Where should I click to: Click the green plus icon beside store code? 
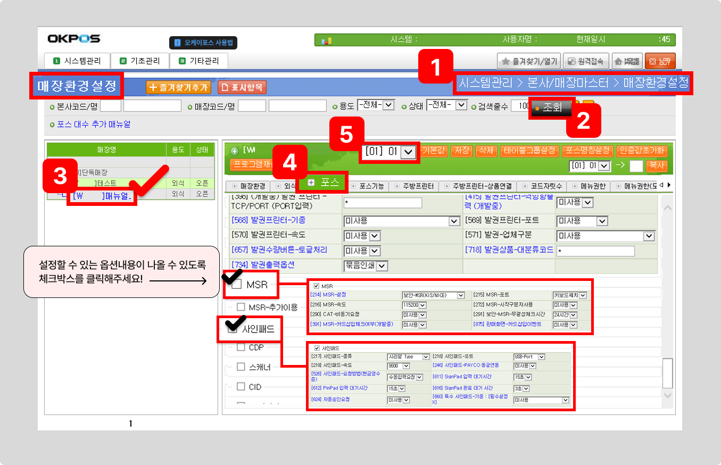point(235,151)
